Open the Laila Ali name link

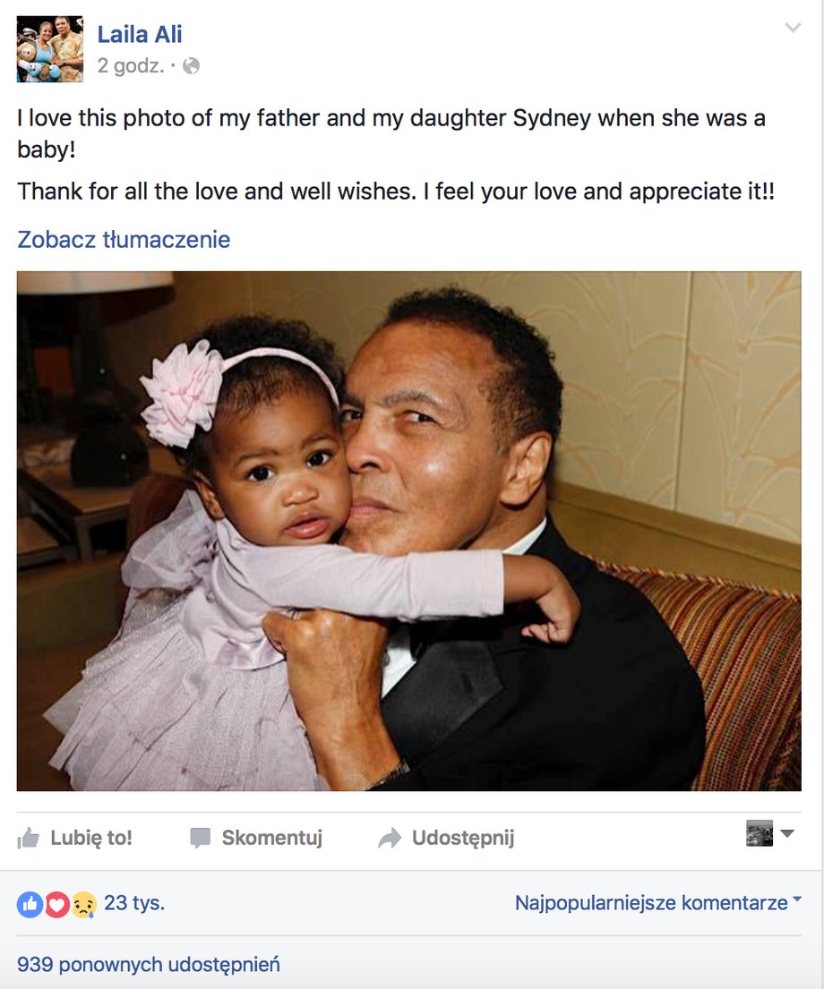coord(140,34)
